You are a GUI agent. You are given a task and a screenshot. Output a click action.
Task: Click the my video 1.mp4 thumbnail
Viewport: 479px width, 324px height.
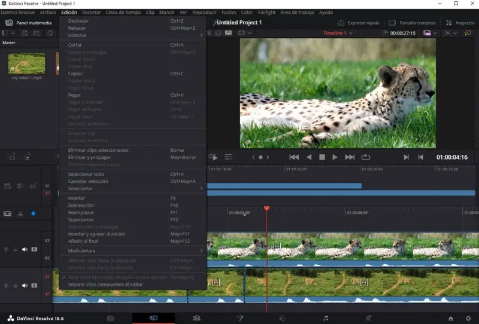point(26,63)
